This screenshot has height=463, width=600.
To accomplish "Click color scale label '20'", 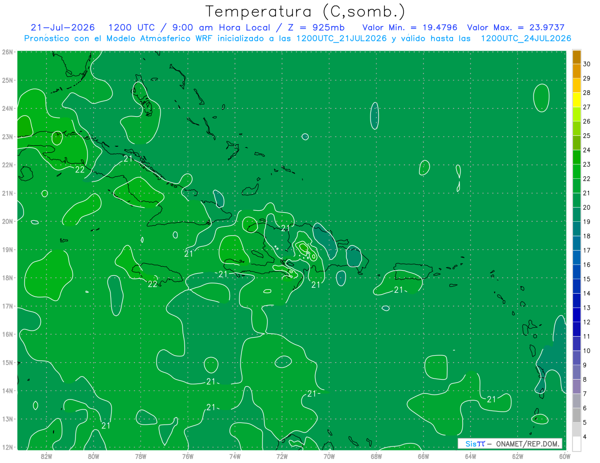I will [586, 207].
